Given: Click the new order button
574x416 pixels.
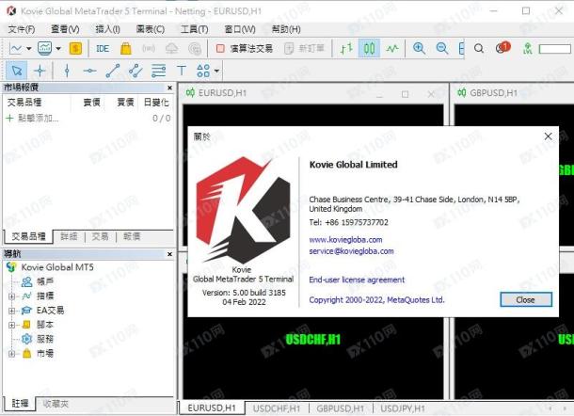Looking at the screenshot, I should [x=305, y=48].
